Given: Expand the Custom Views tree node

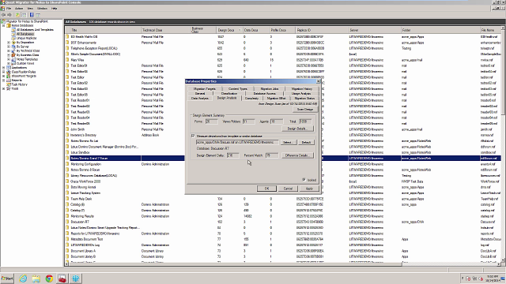Looking at the screenshot, I should click(x=9, y=63).
